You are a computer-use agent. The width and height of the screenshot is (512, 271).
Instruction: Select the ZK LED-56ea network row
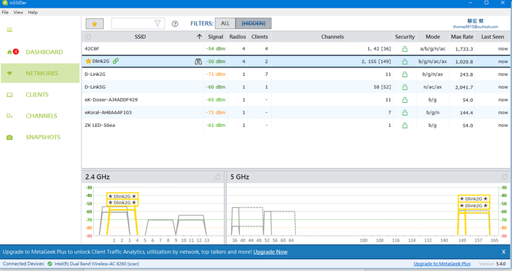296,125
